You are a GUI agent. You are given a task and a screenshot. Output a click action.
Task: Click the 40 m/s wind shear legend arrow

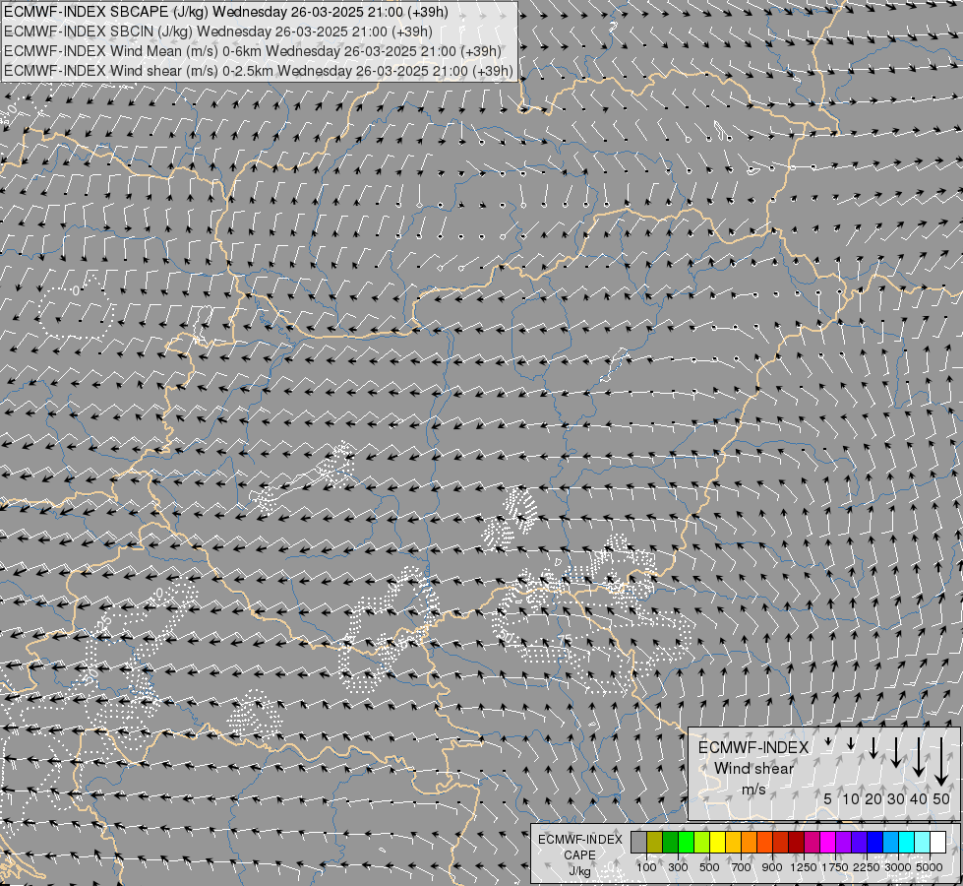[919, 757]
